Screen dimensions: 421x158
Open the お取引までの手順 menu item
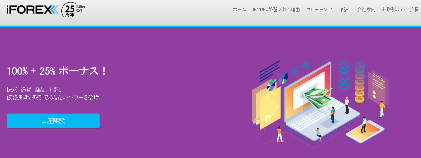coord(400,10)
